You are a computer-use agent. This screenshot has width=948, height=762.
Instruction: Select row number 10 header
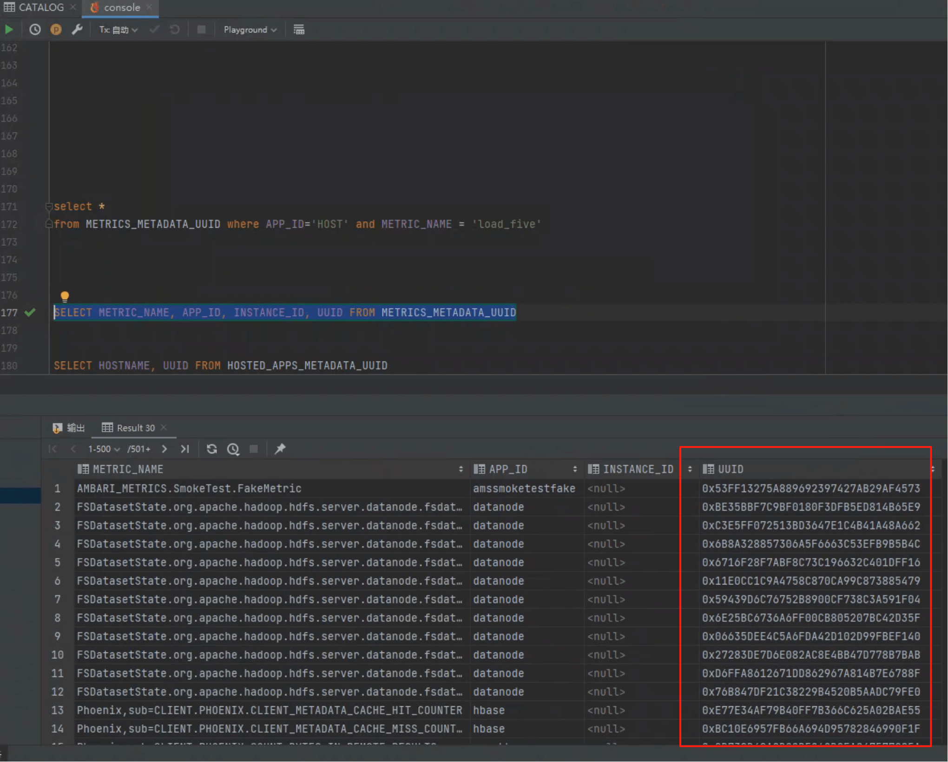(58, 655)
